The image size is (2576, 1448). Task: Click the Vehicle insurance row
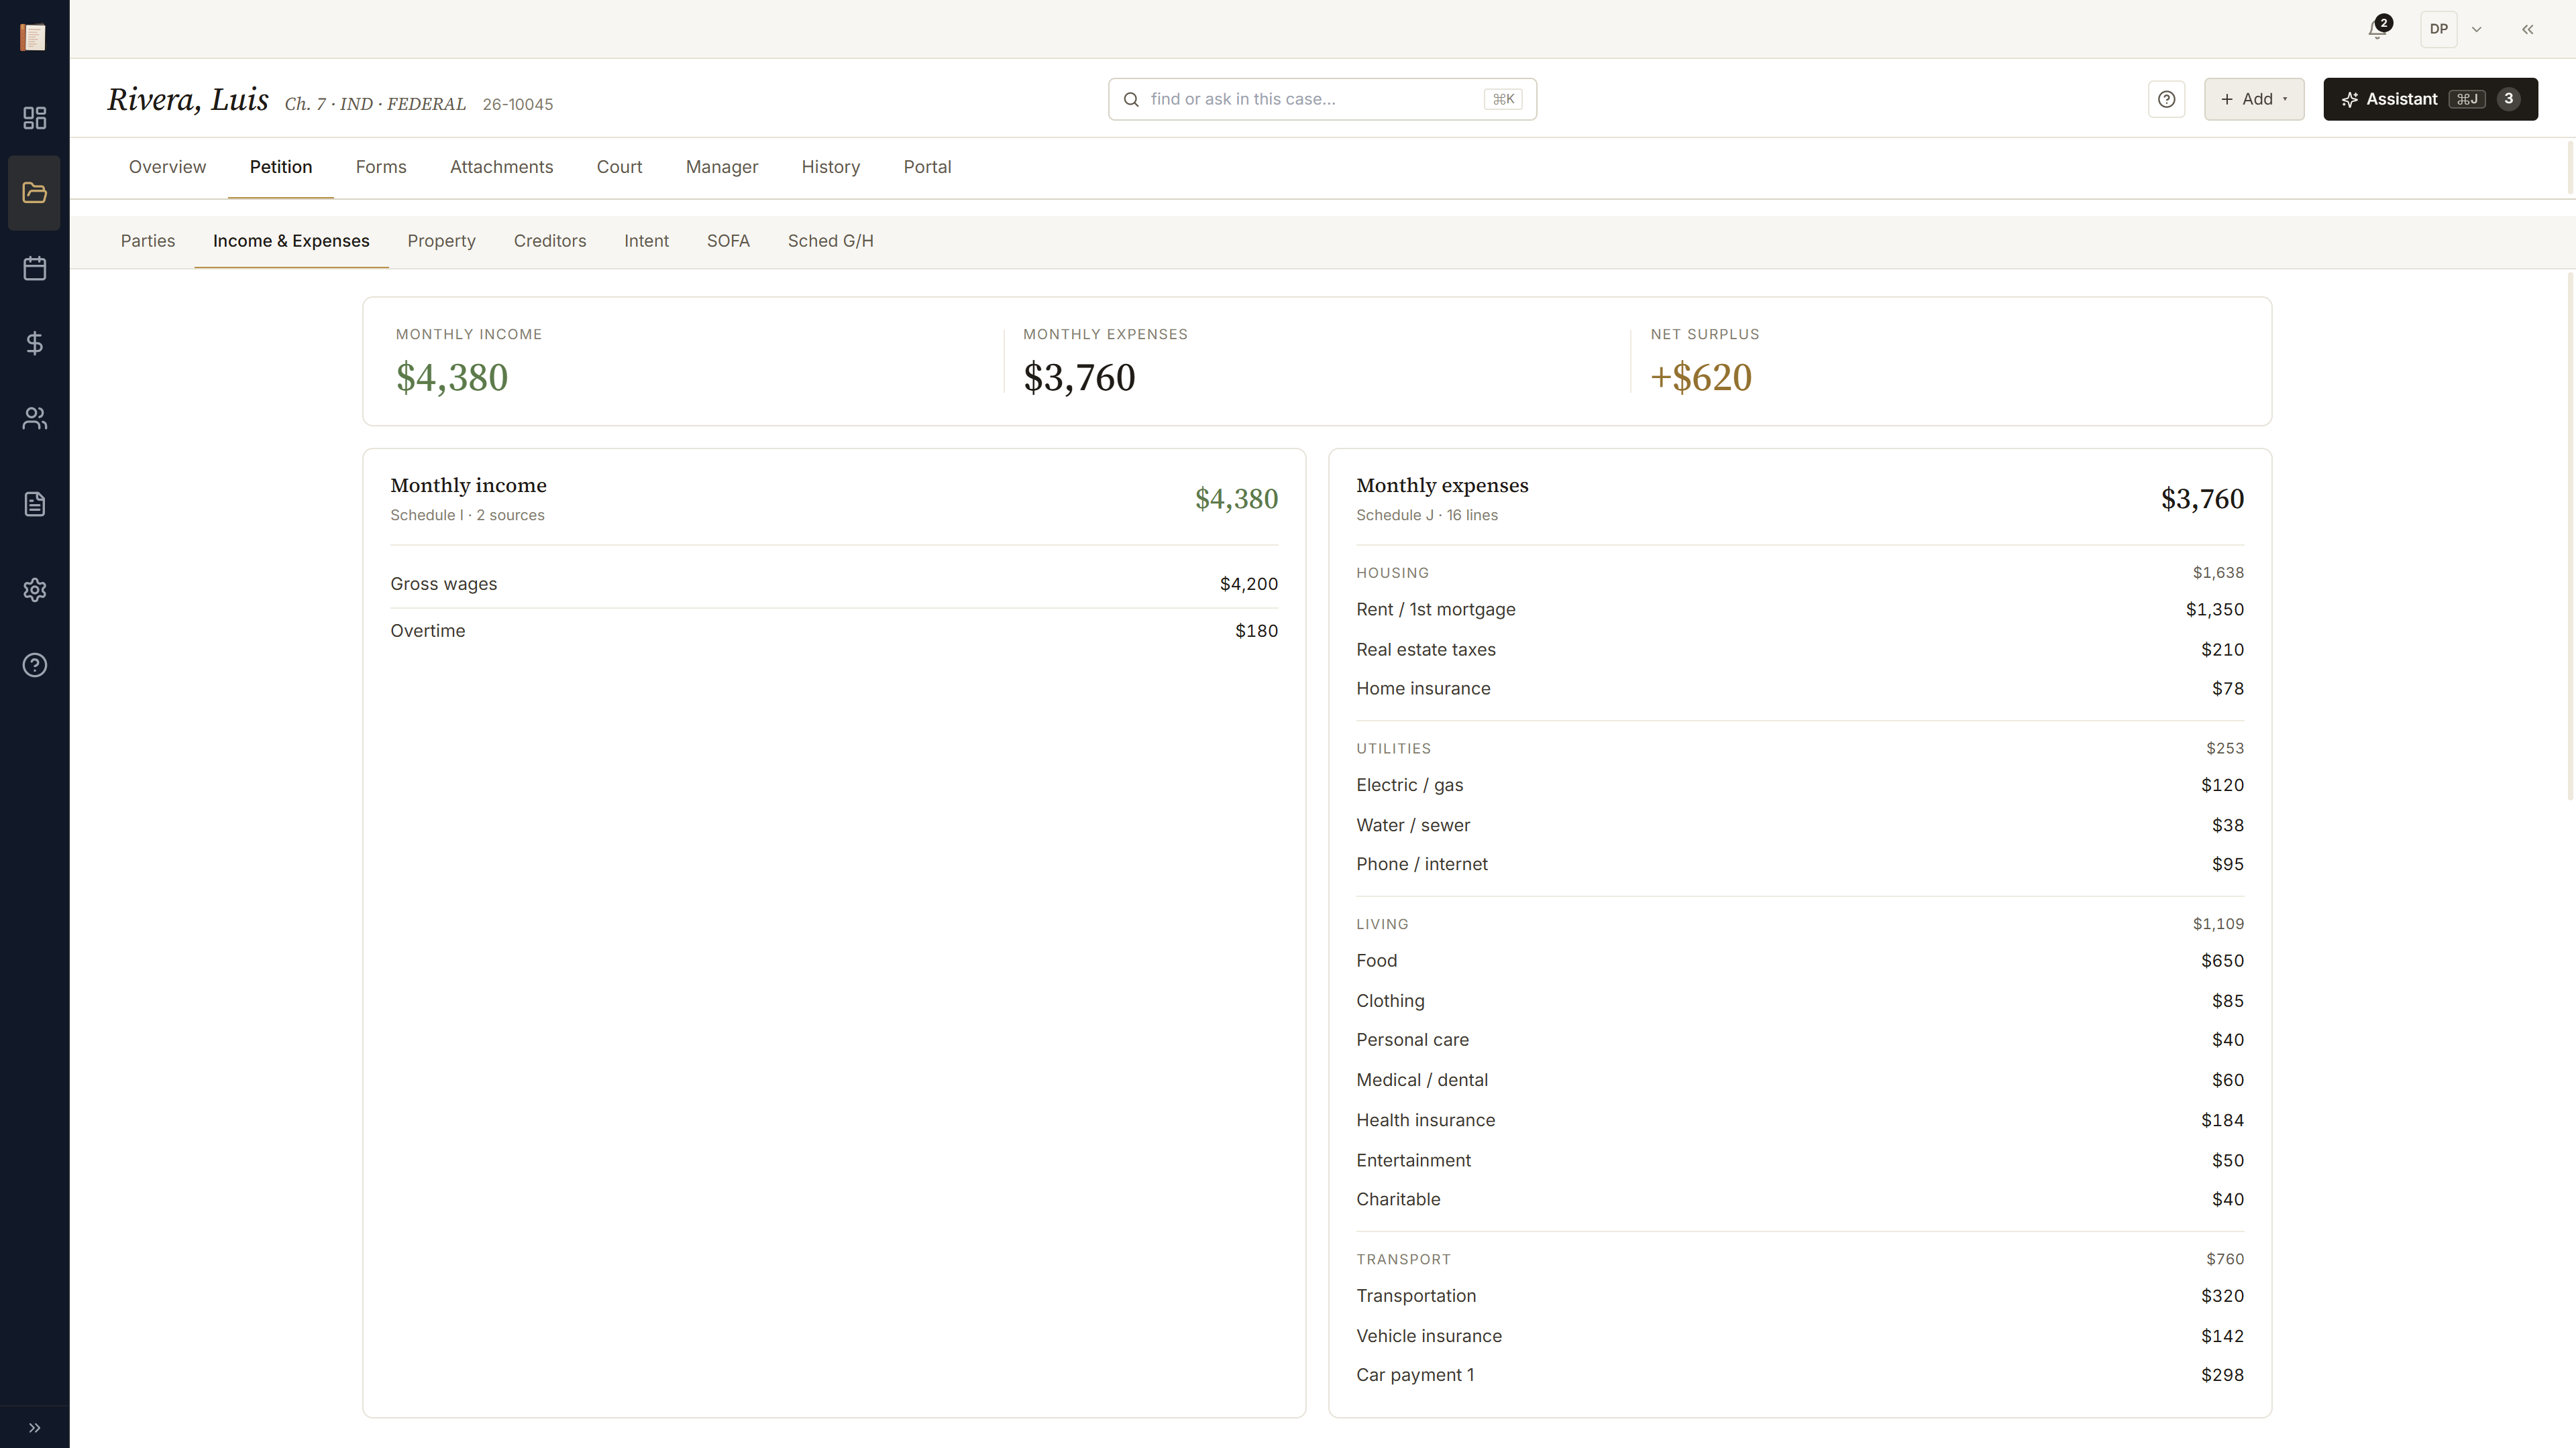[1799, 1336]
